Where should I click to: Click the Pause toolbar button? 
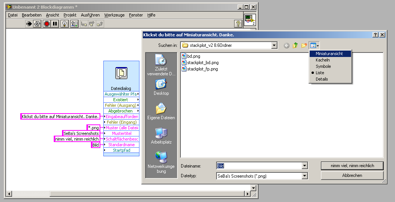pyautogui.click(x=54, y=24)
